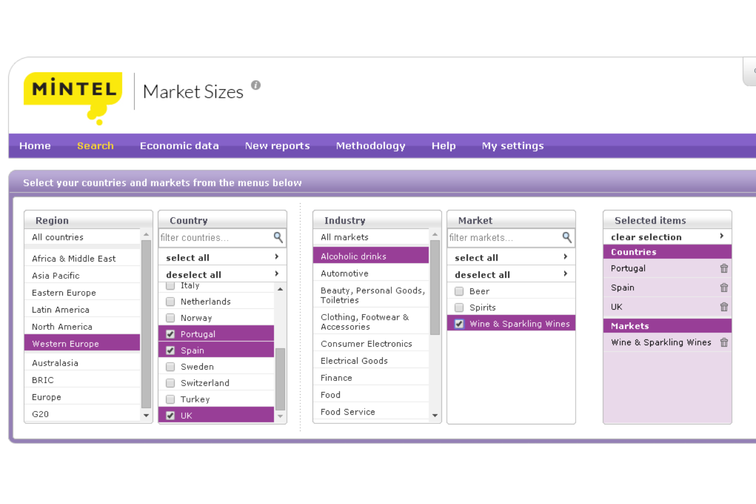This screenshot has width=756, height=504.
Task: Remove UK using its trash icon
Action: (x=724, y=307)
